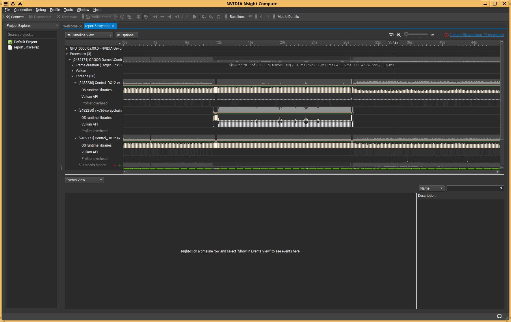Click the keyboard shortcuts icon above timeline

391,35
